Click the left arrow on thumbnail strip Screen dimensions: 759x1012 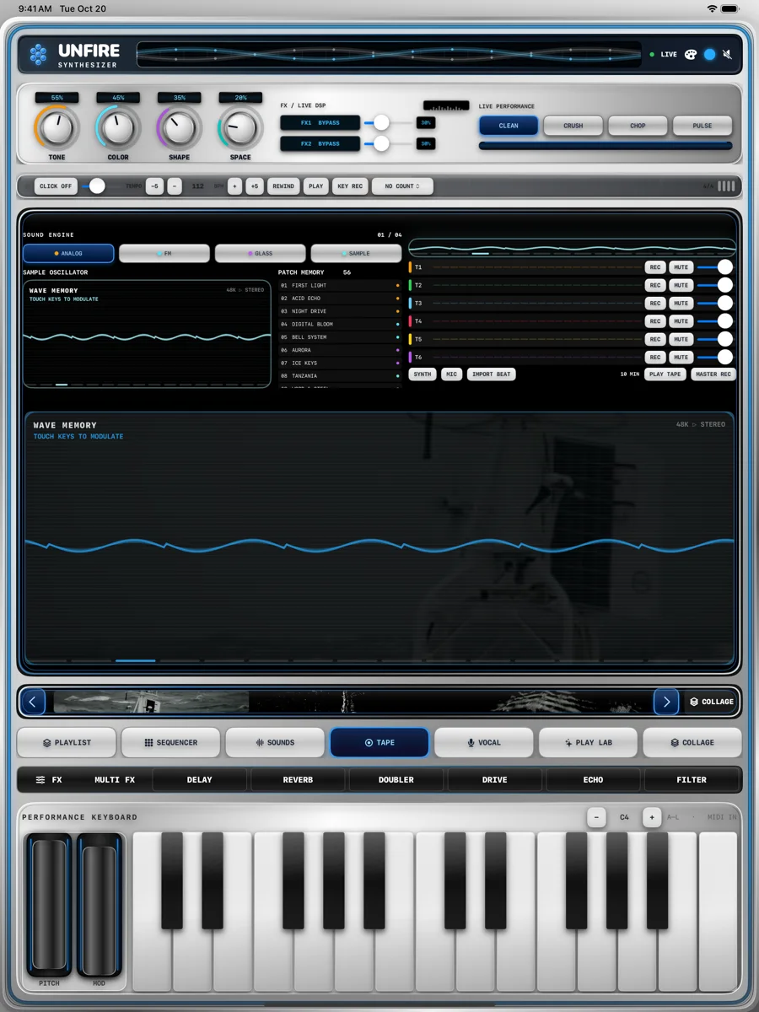pyautogui.click(x=33, y=702)
